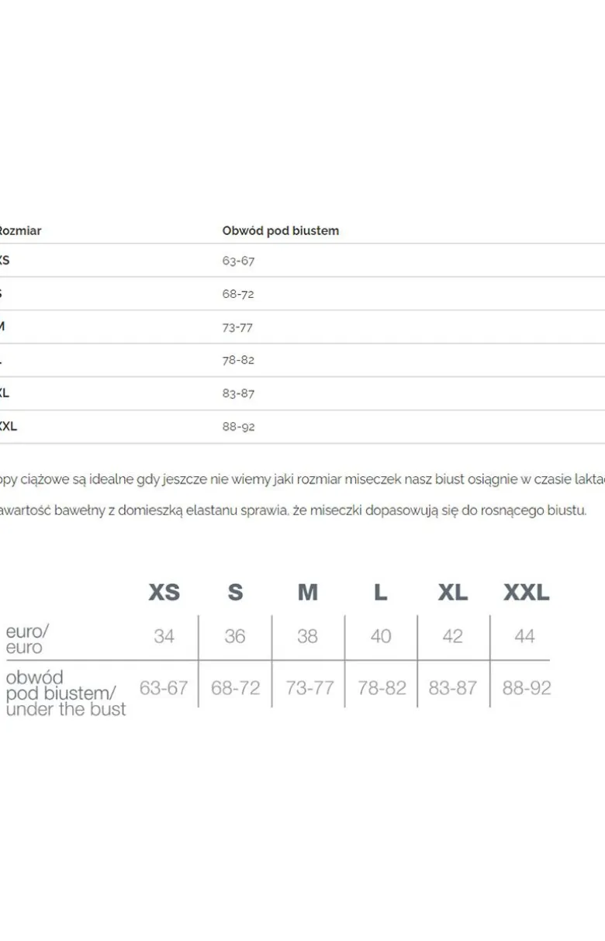Select euro size 38 in the chart
Image resolution: width=605 pixels, height=941 pixels.
(x=307, y=636)
